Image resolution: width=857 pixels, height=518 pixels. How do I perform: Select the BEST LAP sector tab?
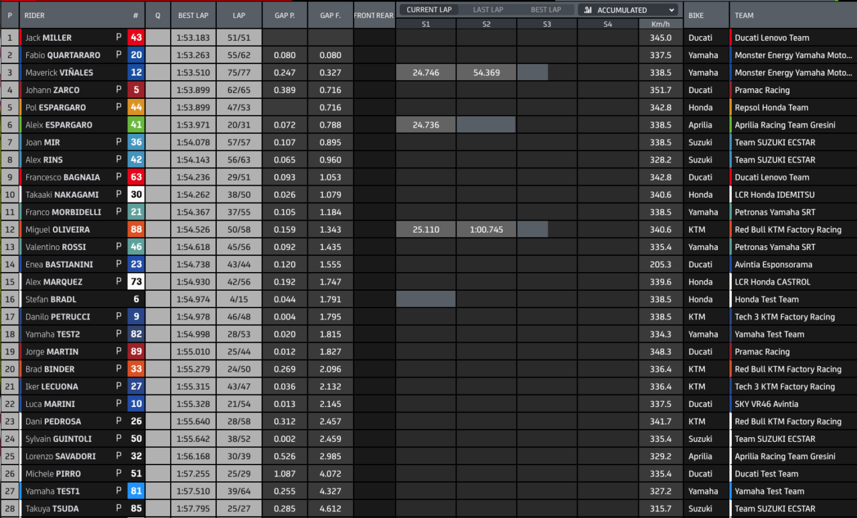546,10
